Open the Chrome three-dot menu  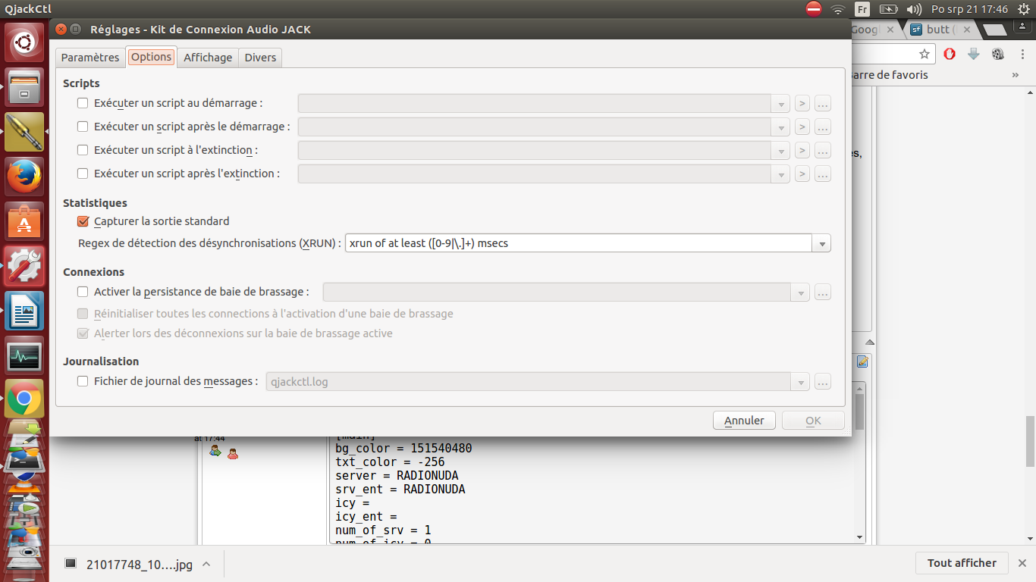point(1024,54)
